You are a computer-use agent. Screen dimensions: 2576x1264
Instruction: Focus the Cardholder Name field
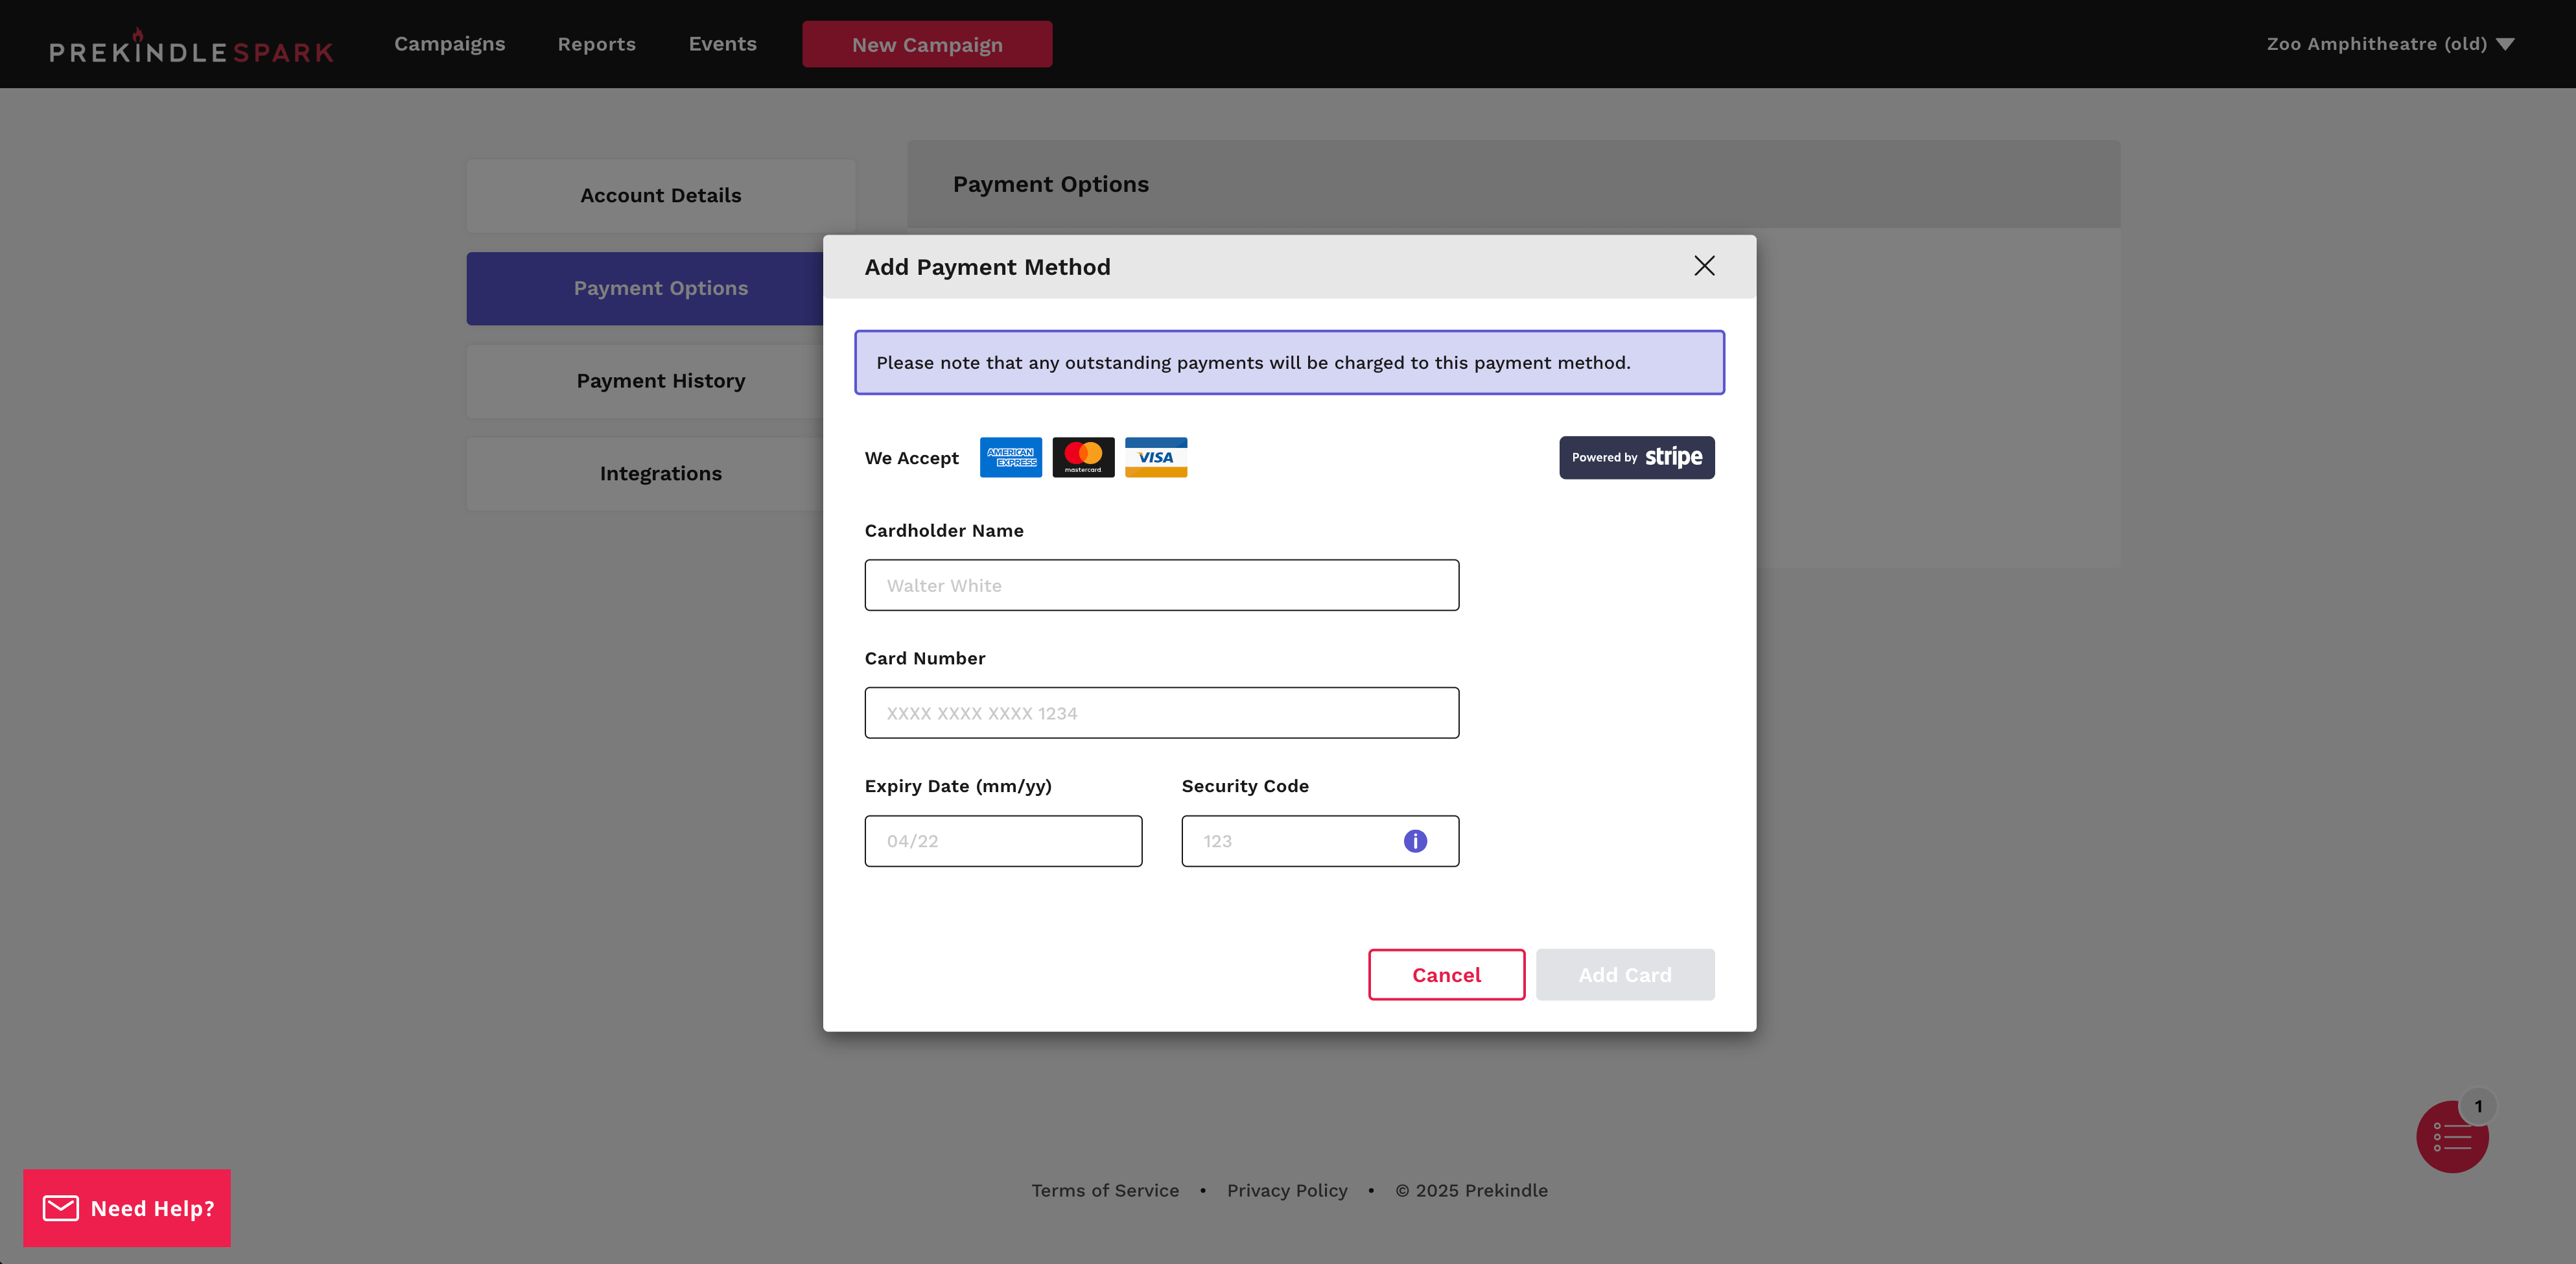click(1161, 585)
